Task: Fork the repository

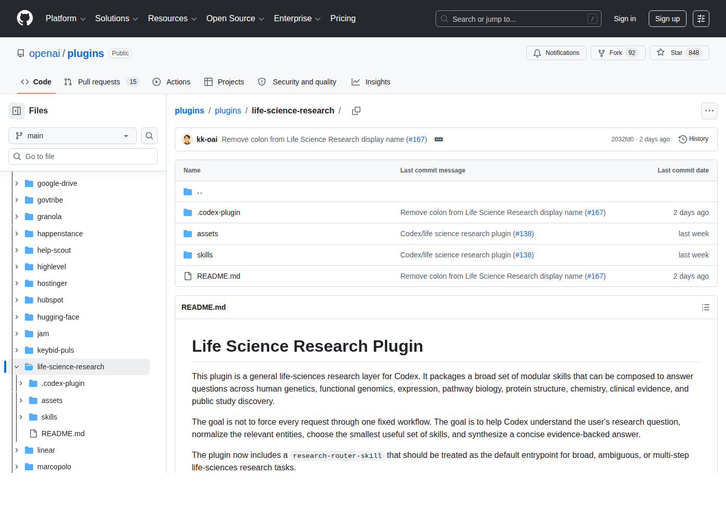Action: [618, 53]
